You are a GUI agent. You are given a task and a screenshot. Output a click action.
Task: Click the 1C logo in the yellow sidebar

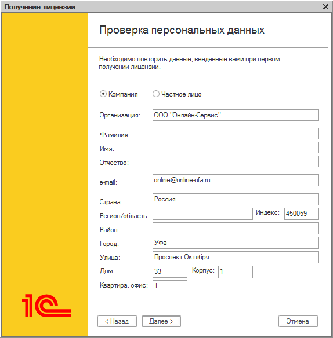[46, 306]
